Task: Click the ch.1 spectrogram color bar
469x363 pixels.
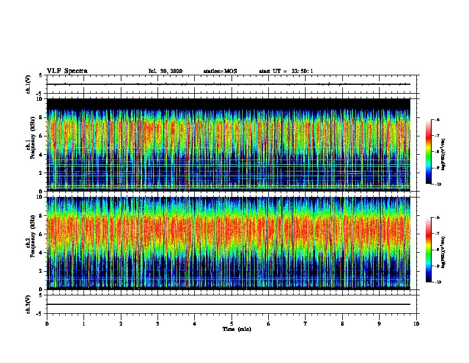Action: [429, 152]
